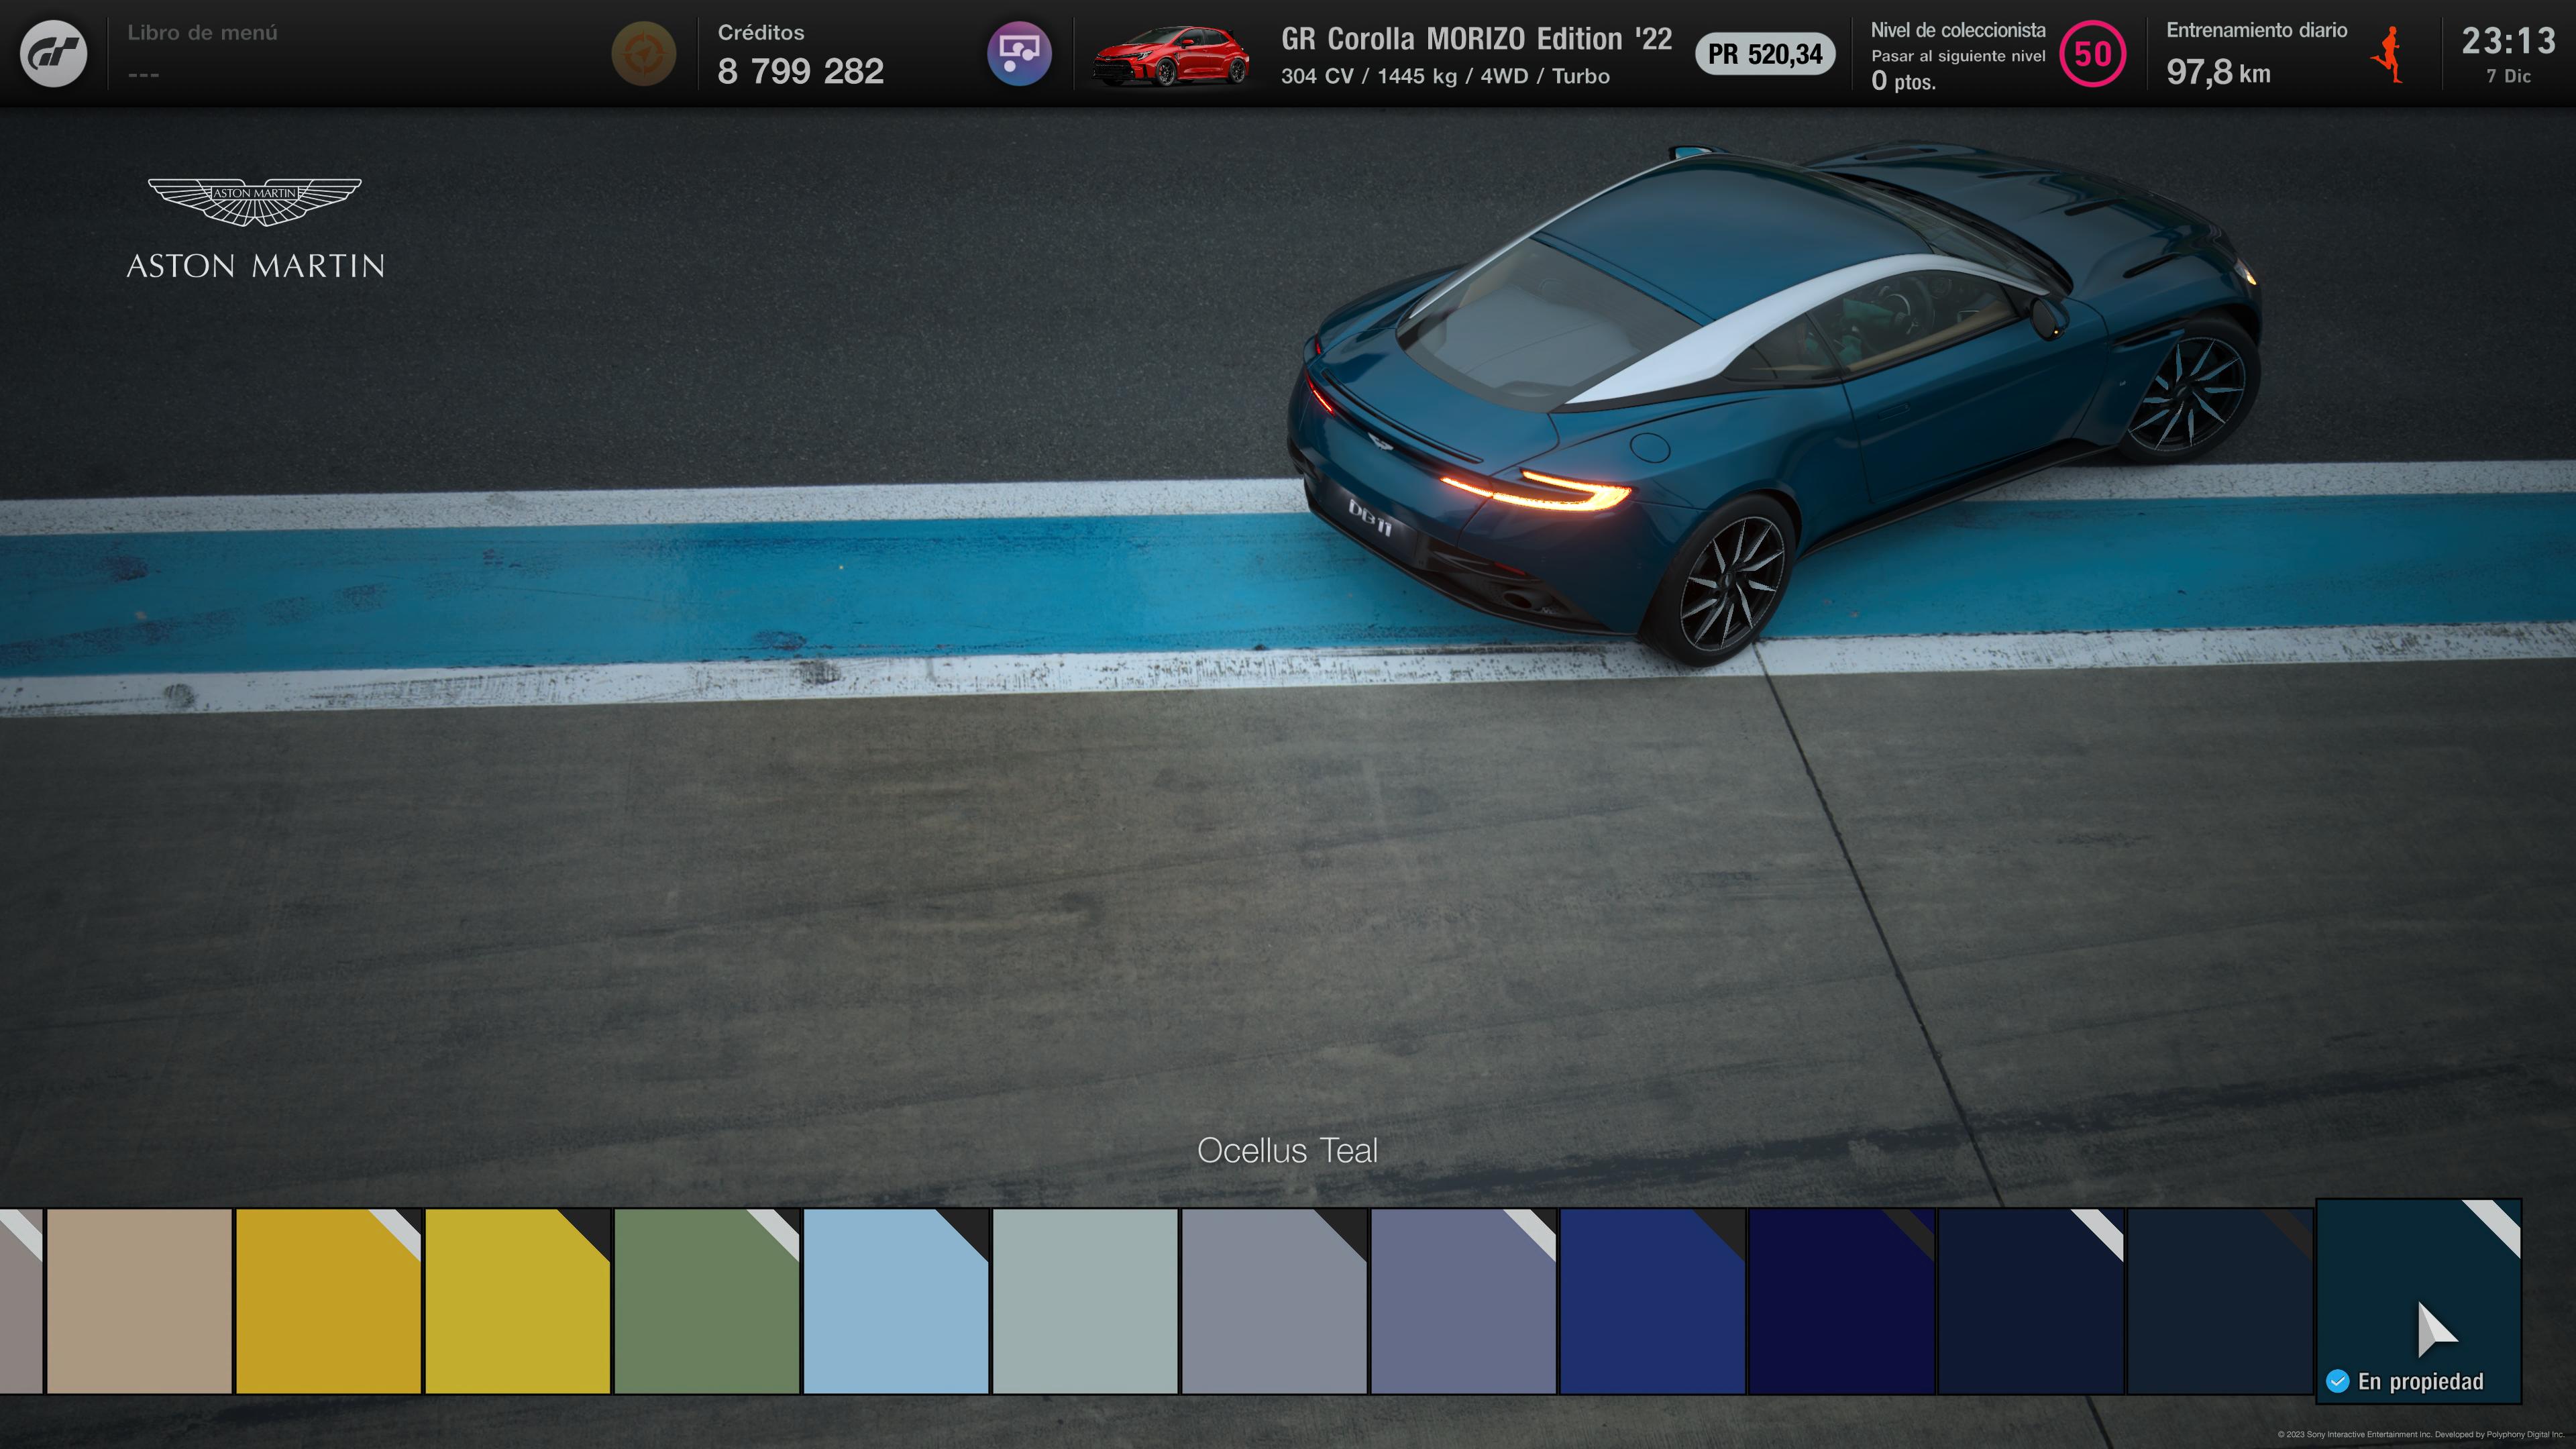The width and height of the screenshot is (2576, 1449).
Task: Select the golden yellow colour swatch
Action: pos(328,1301)
